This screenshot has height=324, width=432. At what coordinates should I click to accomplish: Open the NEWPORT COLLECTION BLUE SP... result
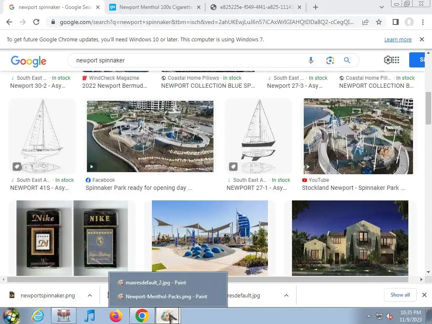click(208, 86)
